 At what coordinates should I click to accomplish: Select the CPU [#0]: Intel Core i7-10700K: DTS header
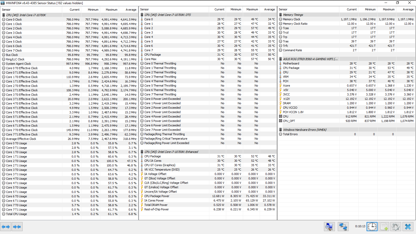(208, 15)
